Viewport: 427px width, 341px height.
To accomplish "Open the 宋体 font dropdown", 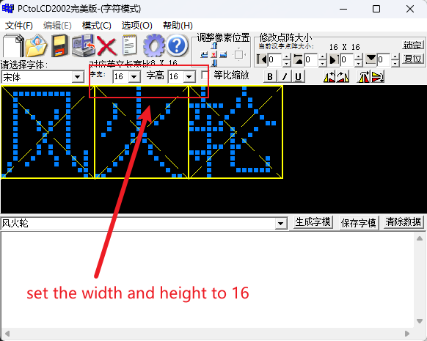I will pyautogui.click(x=77, y=77).
